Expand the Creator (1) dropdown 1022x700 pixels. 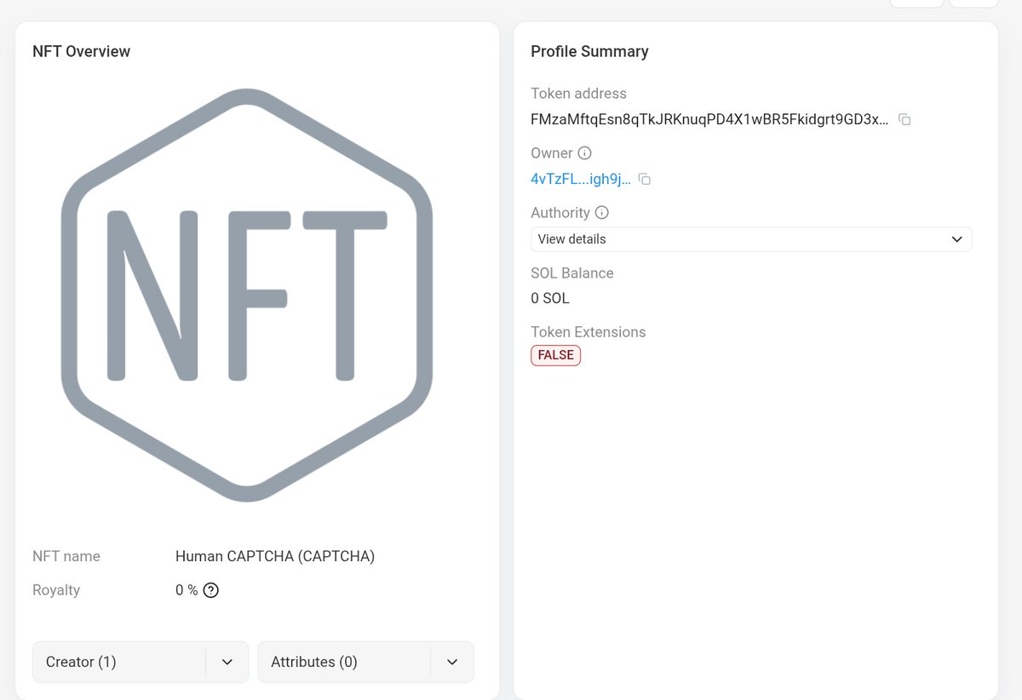[x=141, y=662]
